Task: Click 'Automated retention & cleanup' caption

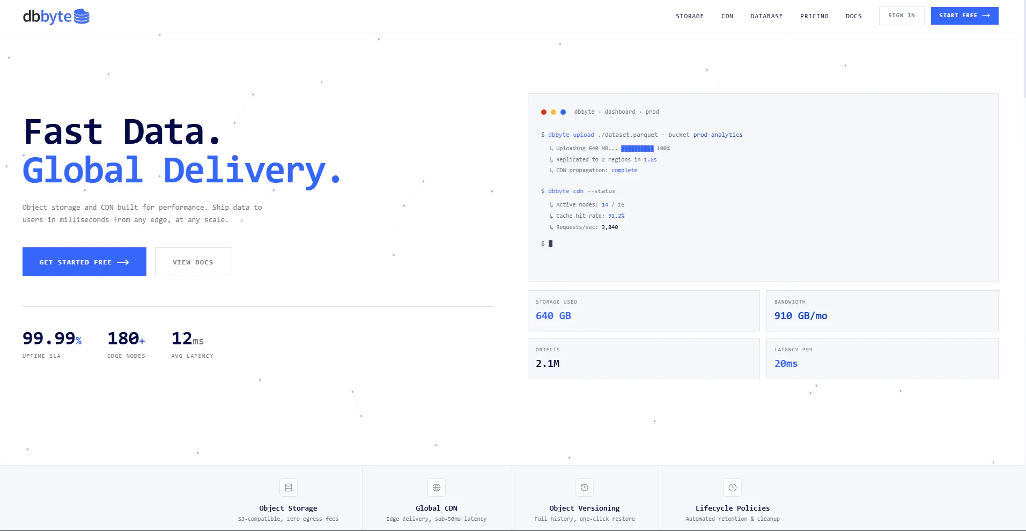Action: point(733,519)
